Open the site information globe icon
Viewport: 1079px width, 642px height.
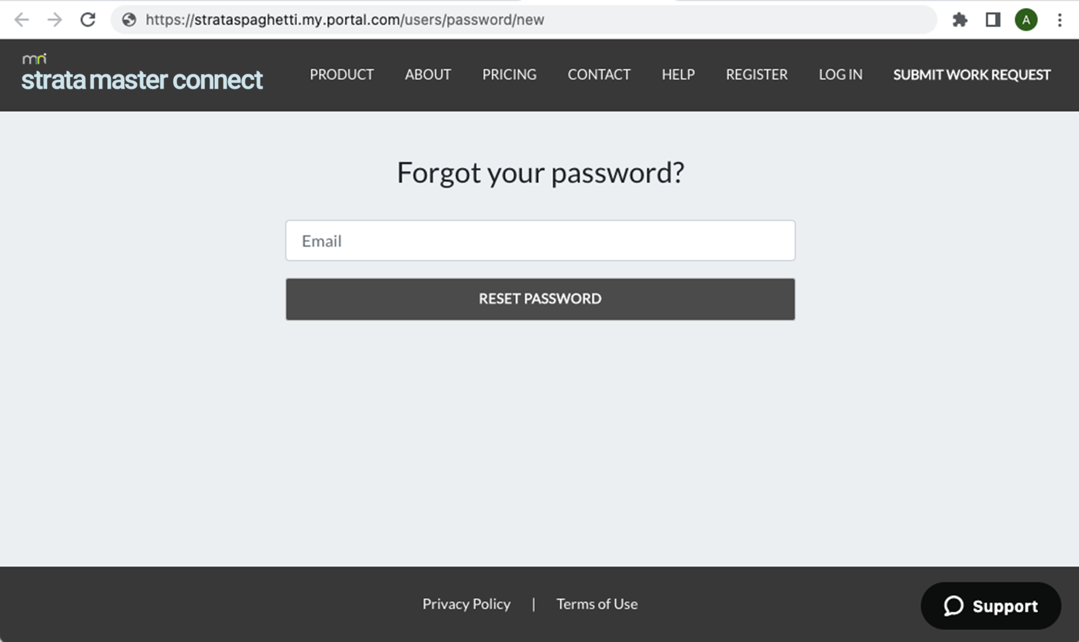130,20
